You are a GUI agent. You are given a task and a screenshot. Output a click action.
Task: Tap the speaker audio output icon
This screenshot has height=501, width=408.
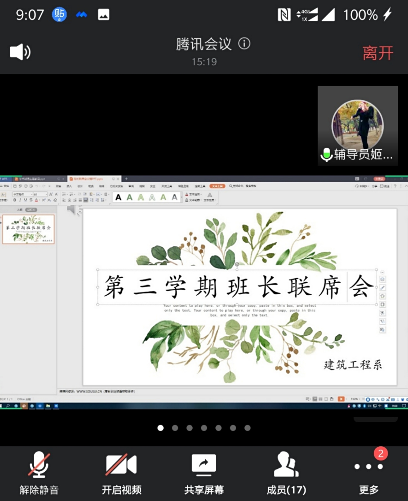tap(20, 52)
